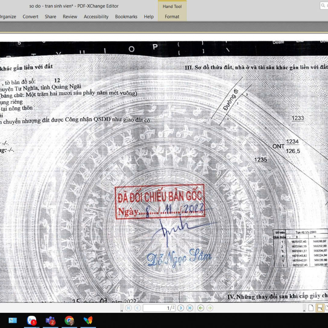Open Microsoft Teams from the taskbar
The image size is (328, 328).
50,320
